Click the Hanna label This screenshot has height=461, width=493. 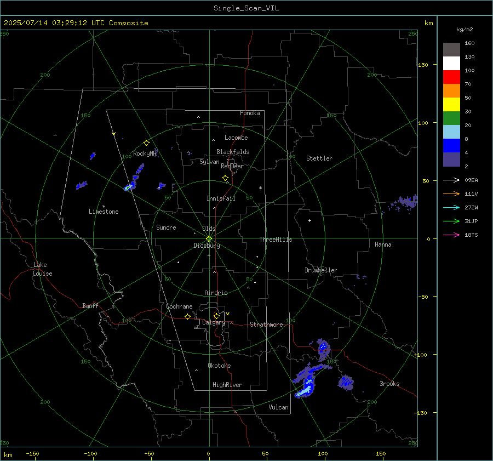pos(383,244)
